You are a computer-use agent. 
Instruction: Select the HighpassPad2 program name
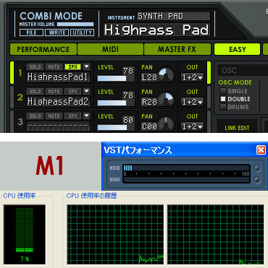pos(58,101)
